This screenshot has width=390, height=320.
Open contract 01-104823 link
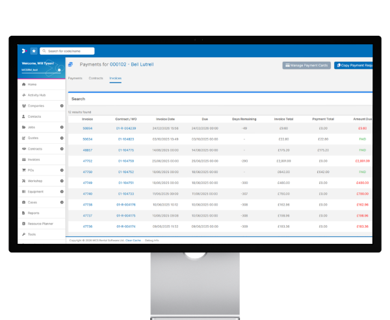tap(125, 139)
